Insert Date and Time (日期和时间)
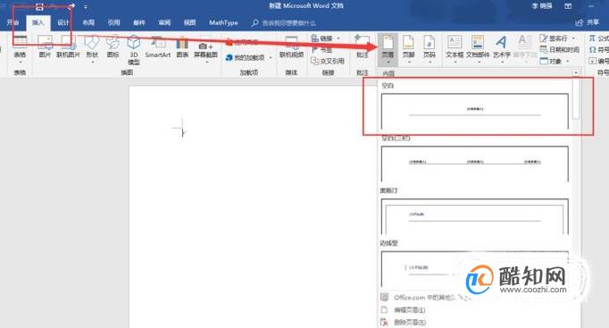This screenshot has width=609, height=328. [x=560, y=50]
